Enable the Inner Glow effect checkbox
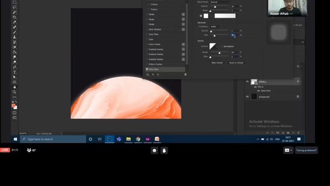The image size is (330, 186). click(x=147, y=34)
